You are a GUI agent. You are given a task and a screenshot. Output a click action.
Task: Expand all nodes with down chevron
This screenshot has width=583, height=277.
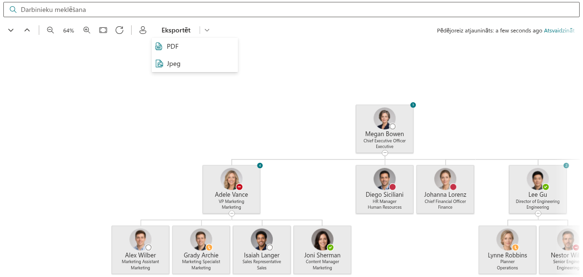[x=11, y=30]
